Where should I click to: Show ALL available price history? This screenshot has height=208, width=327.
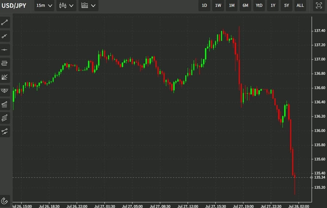pos(300,5)
